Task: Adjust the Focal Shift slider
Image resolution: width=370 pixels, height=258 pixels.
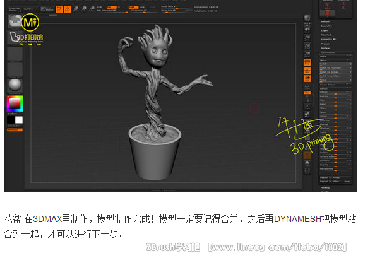Action: [176, 7]
